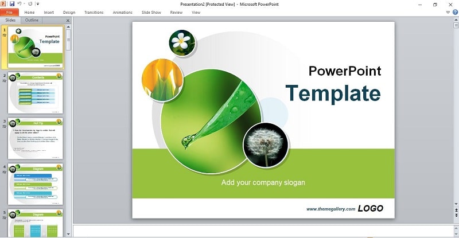
Task: Click the www.themegallery.com text on slide
Action: [x=331, y=209]
